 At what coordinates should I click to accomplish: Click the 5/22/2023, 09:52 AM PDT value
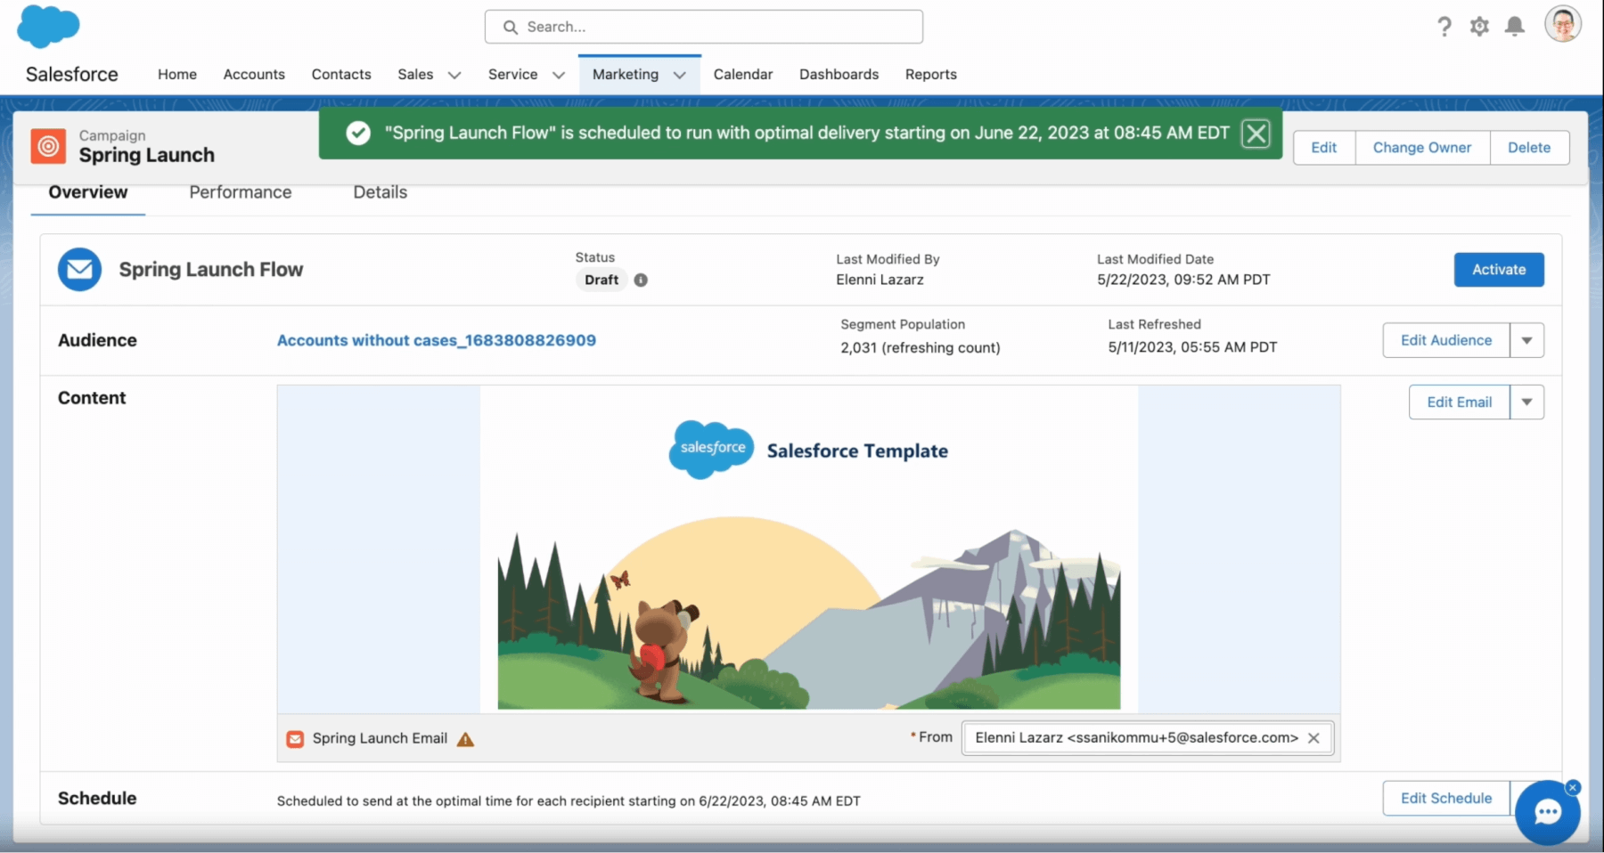1183,280
